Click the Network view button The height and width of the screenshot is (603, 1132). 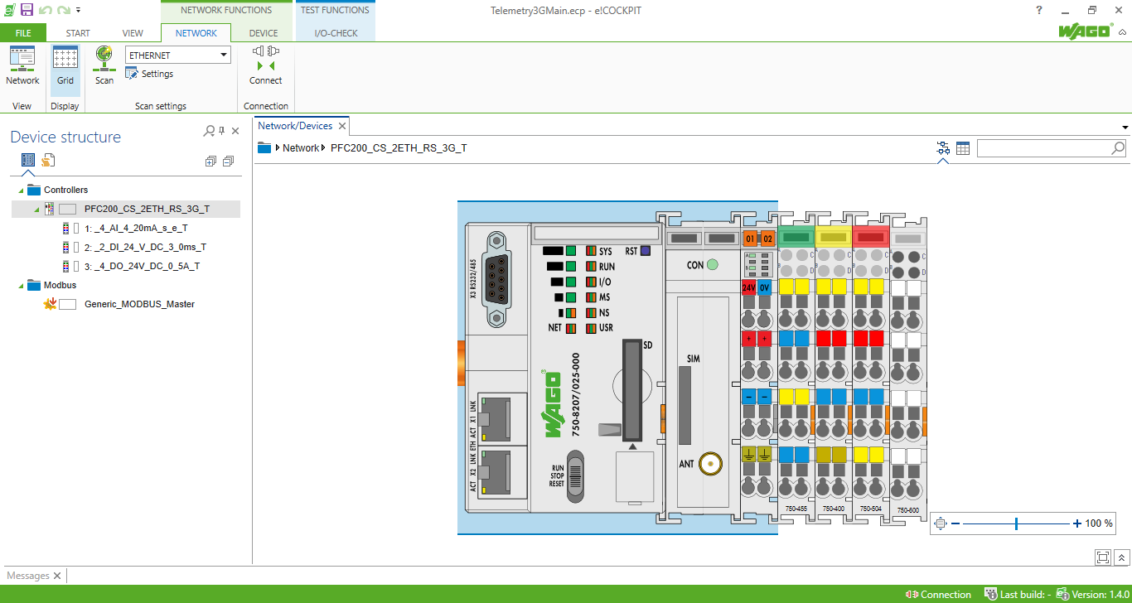point(22,66)
